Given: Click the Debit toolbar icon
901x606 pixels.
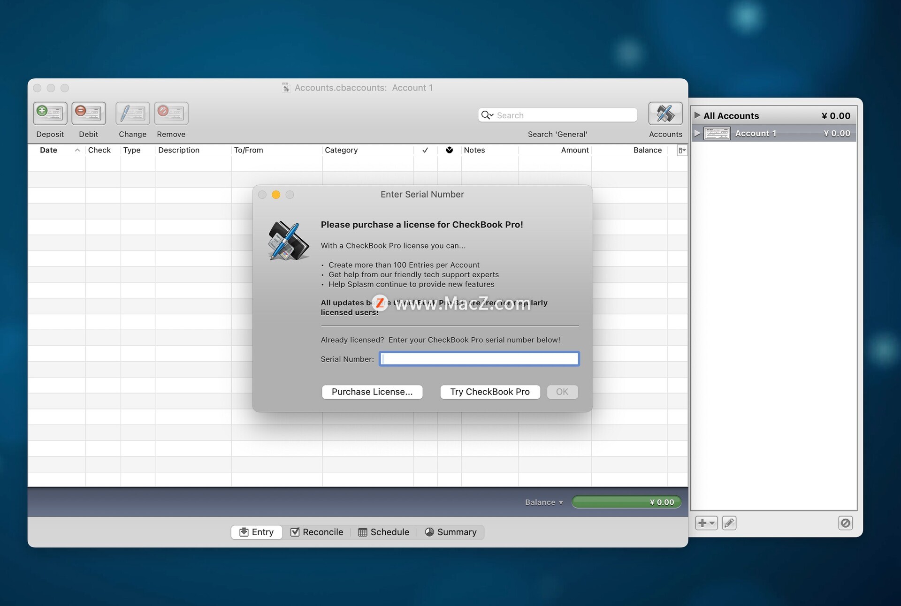Looking at the screenshot, I should [89, 113].
